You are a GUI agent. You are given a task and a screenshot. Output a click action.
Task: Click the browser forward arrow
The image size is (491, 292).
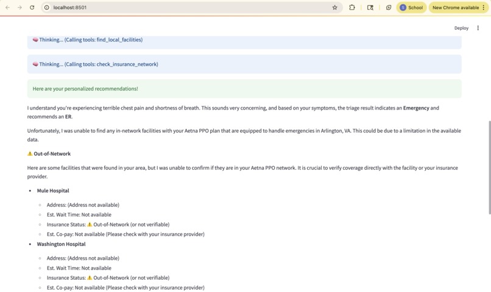[x=19, y=7]
